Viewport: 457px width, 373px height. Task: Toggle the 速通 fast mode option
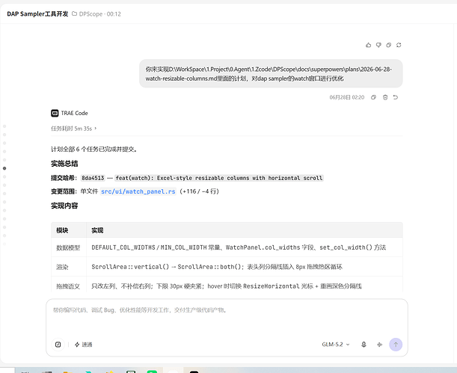pos(83,345)
